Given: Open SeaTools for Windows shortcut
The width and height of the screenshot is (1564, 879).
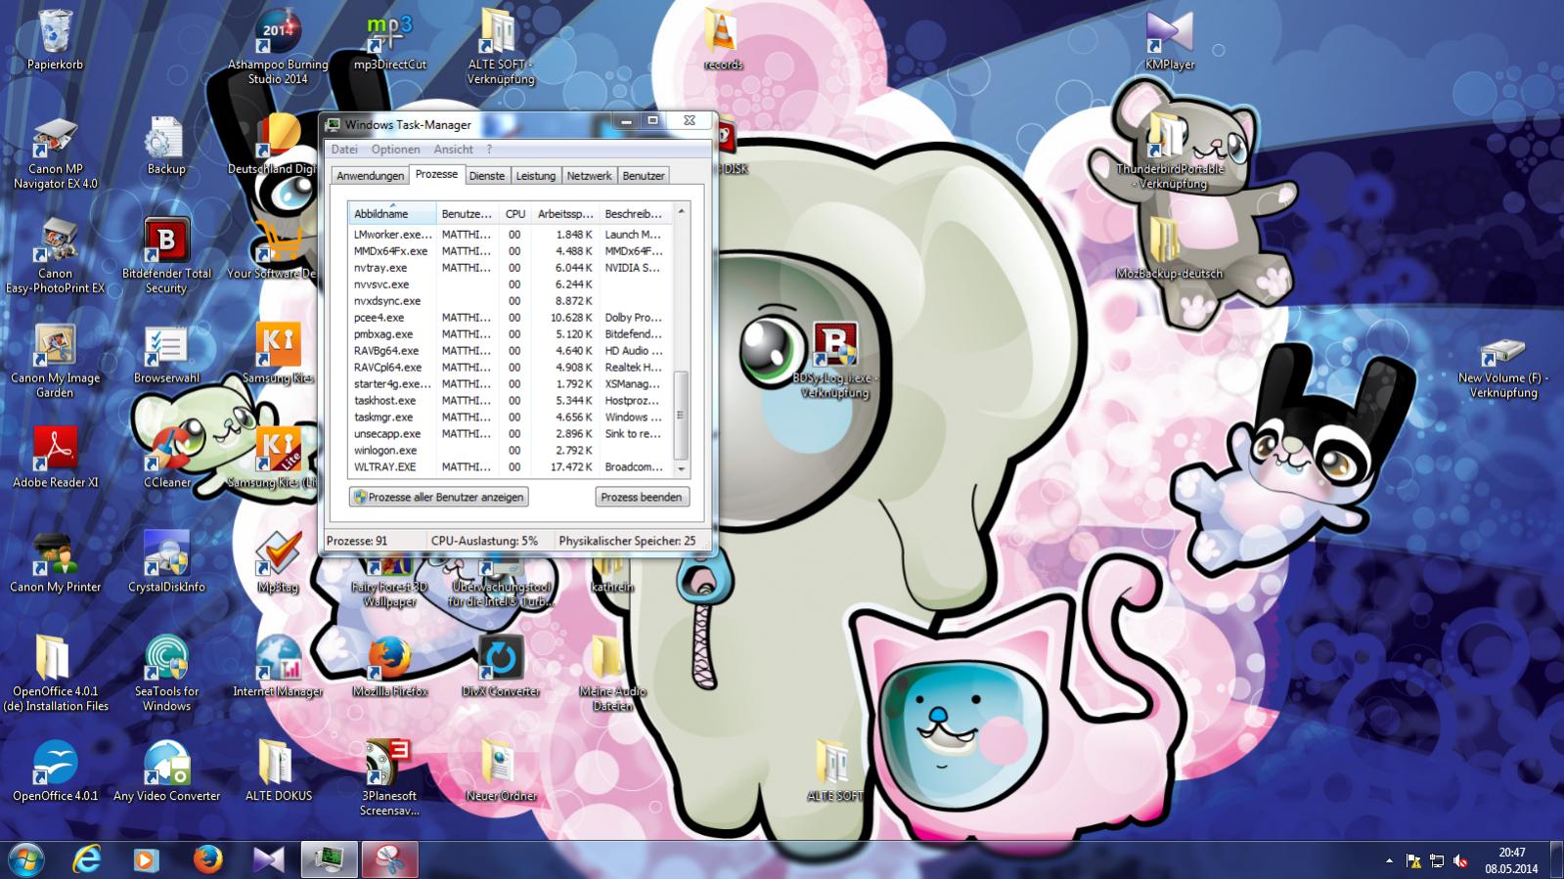Looking at the screenshot, I should [166, 673].
